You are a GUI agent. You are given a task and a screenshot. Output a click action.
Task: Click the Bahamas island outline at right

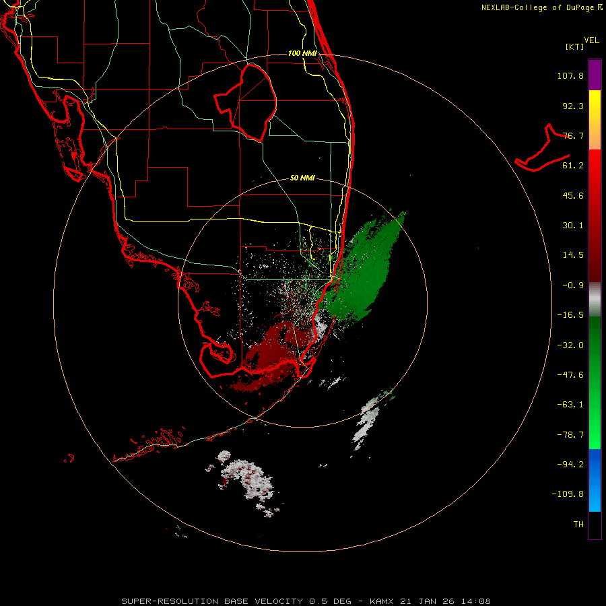[x=541, y=149]
